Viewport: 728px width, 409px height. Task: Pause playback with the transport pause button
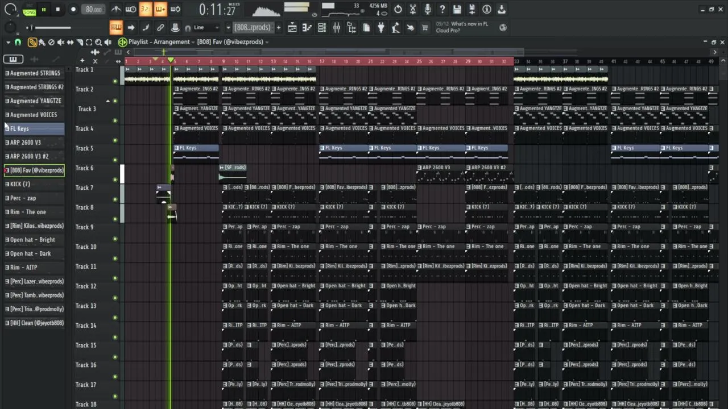(x=43, y=9)
